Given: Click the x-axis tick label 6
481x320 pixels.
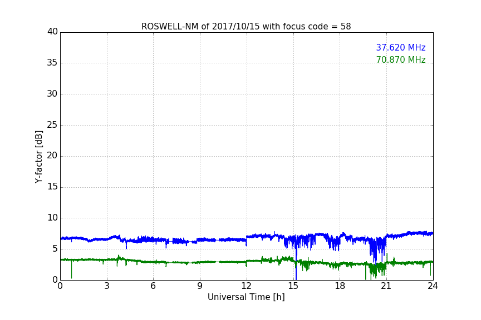Looking at the screenshot, I should tap(154, 286).
